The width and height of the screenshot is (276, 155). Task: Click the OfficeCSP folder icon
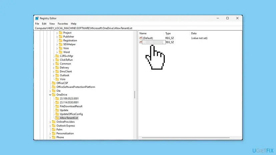pyautogui.click(x=54, y=83)
